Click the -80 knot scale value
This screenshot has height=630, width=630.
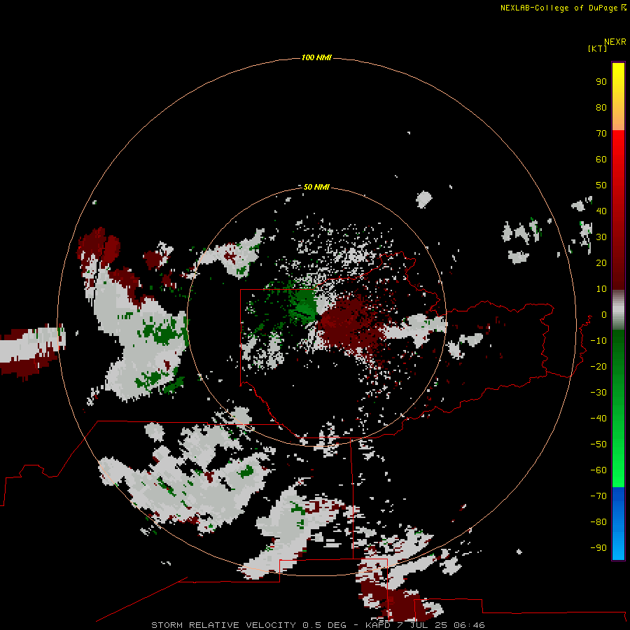click(x=598, y=522)
